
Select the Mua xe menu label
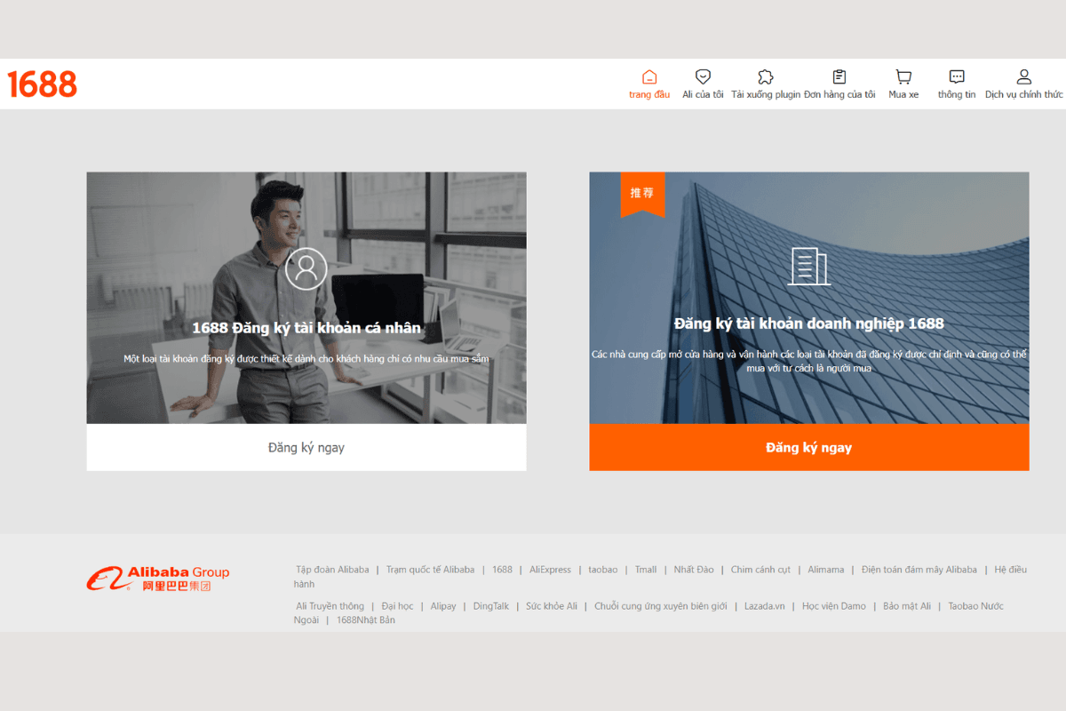[x=903, y=95]
